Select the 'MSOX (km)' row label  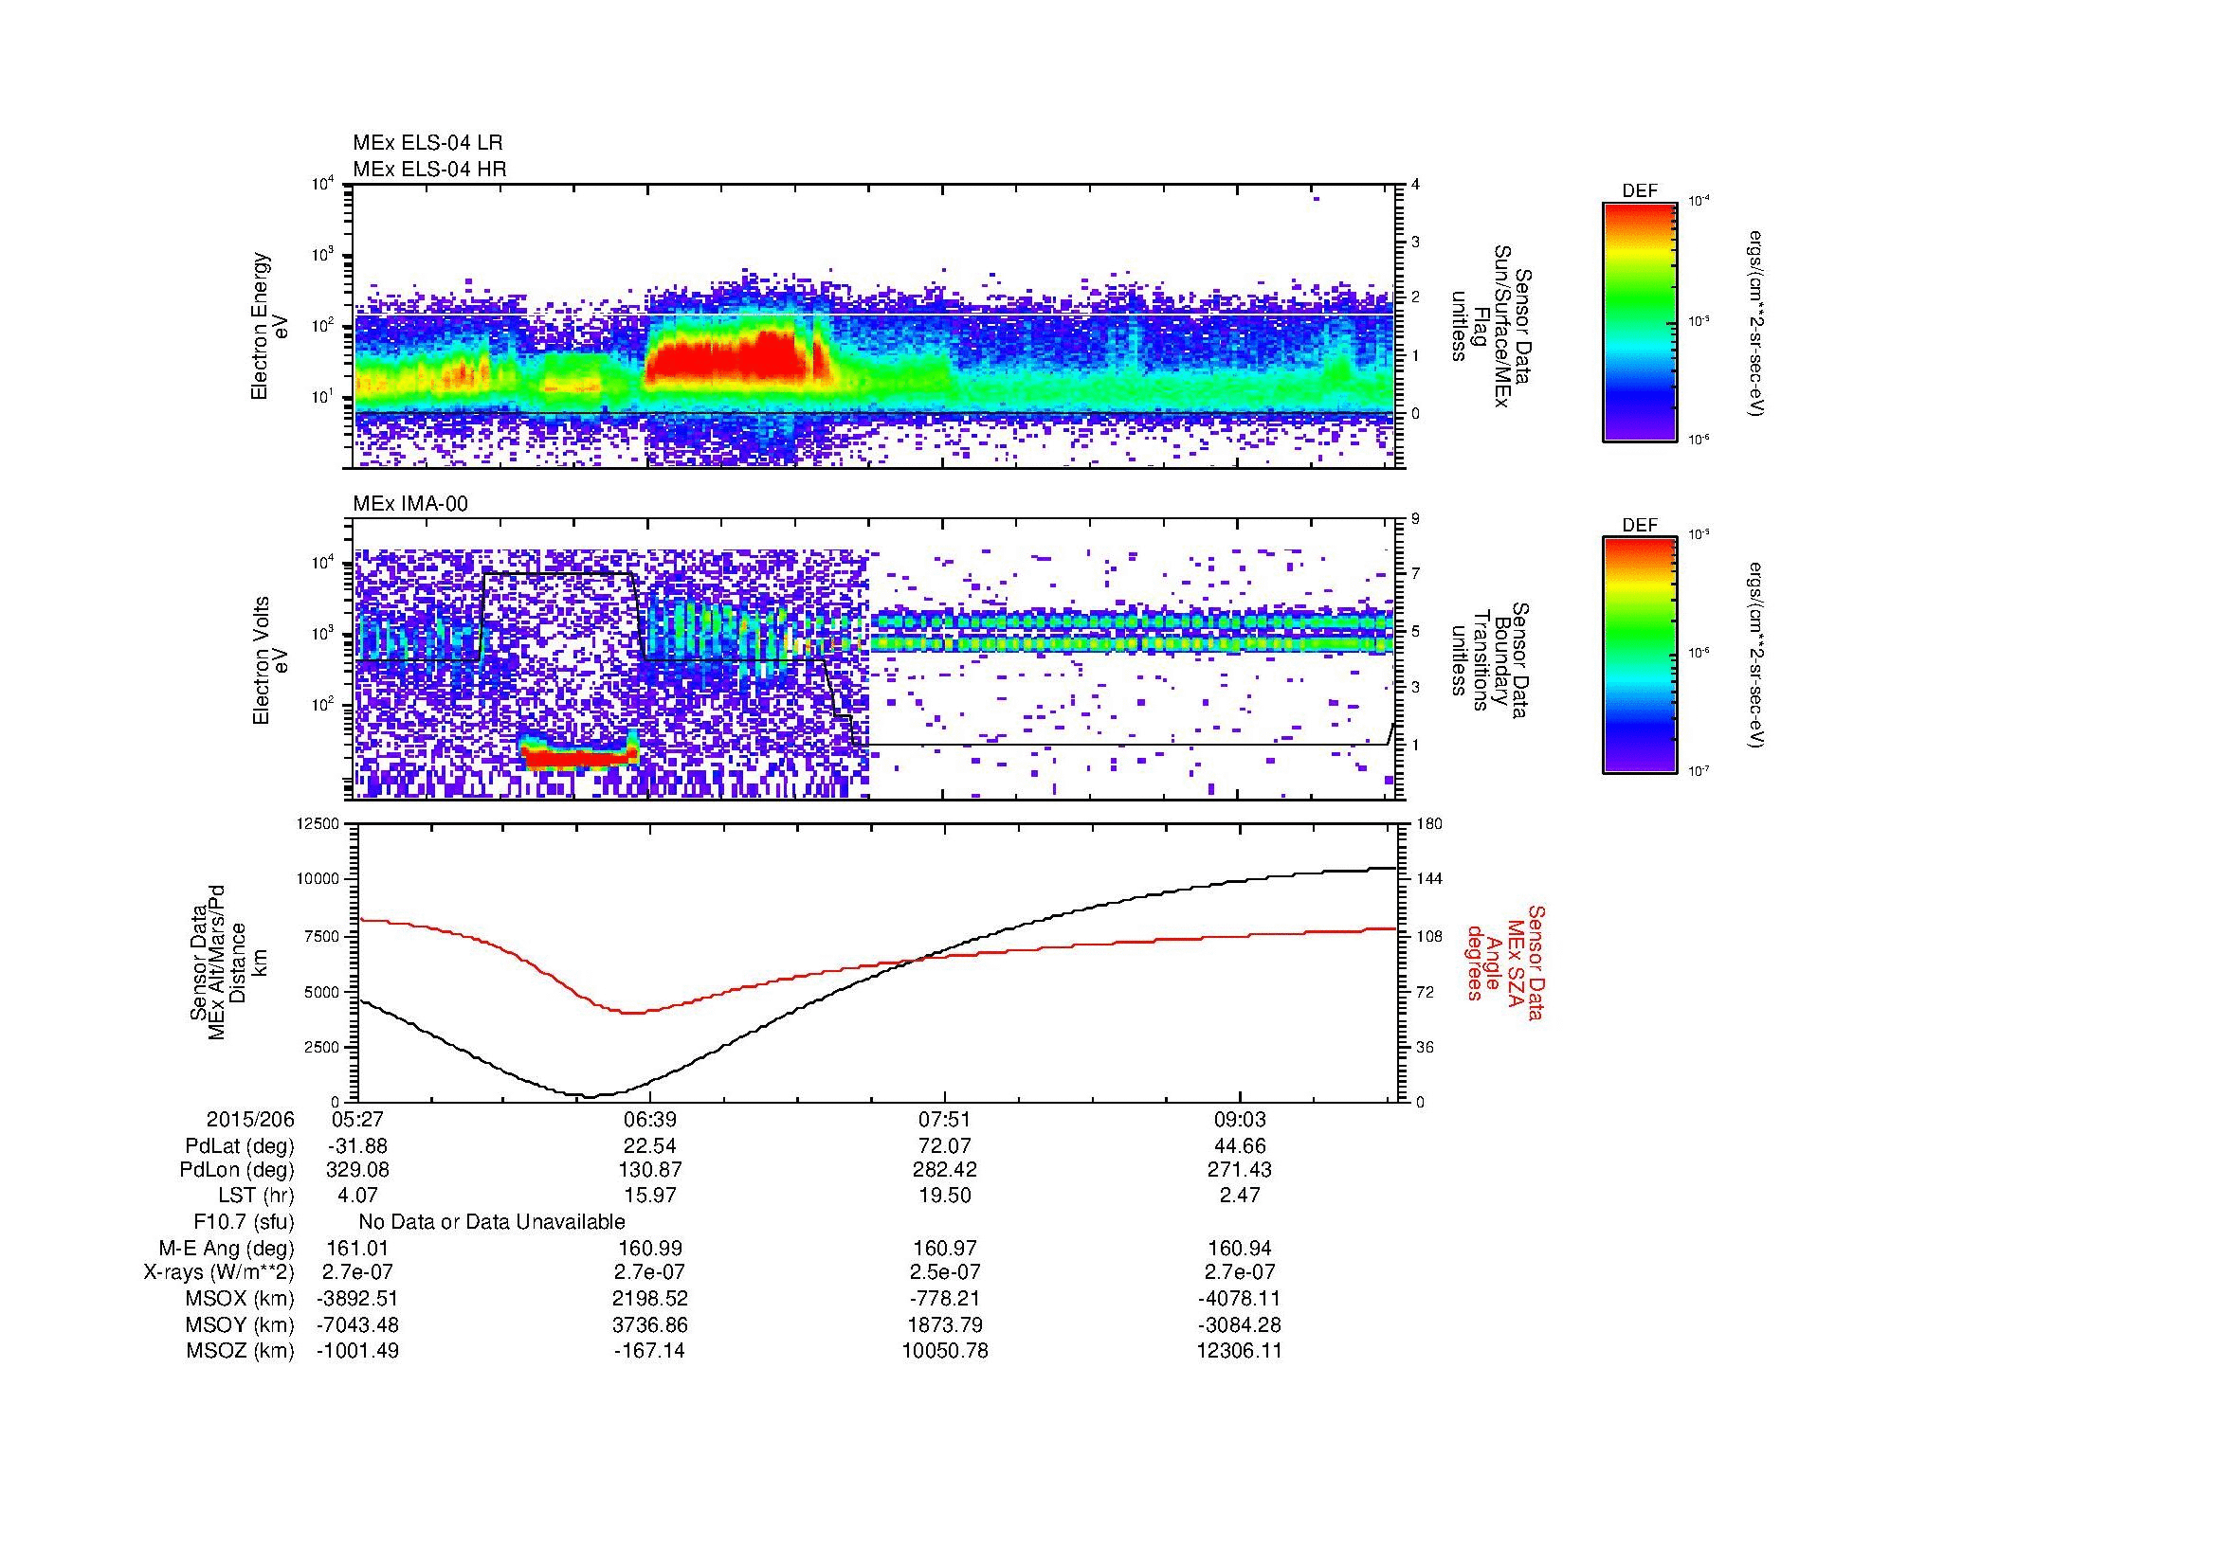click(240, 1299)
